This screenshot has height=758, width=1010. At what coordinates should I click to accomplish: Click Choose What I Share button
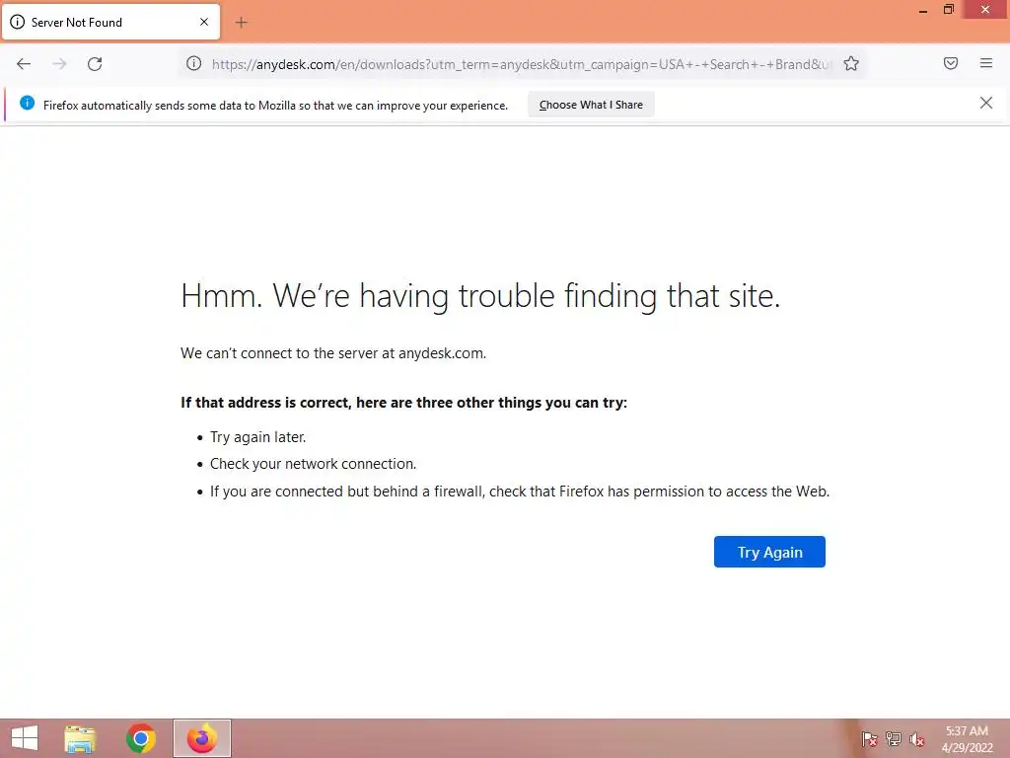[x=591, y=105]
